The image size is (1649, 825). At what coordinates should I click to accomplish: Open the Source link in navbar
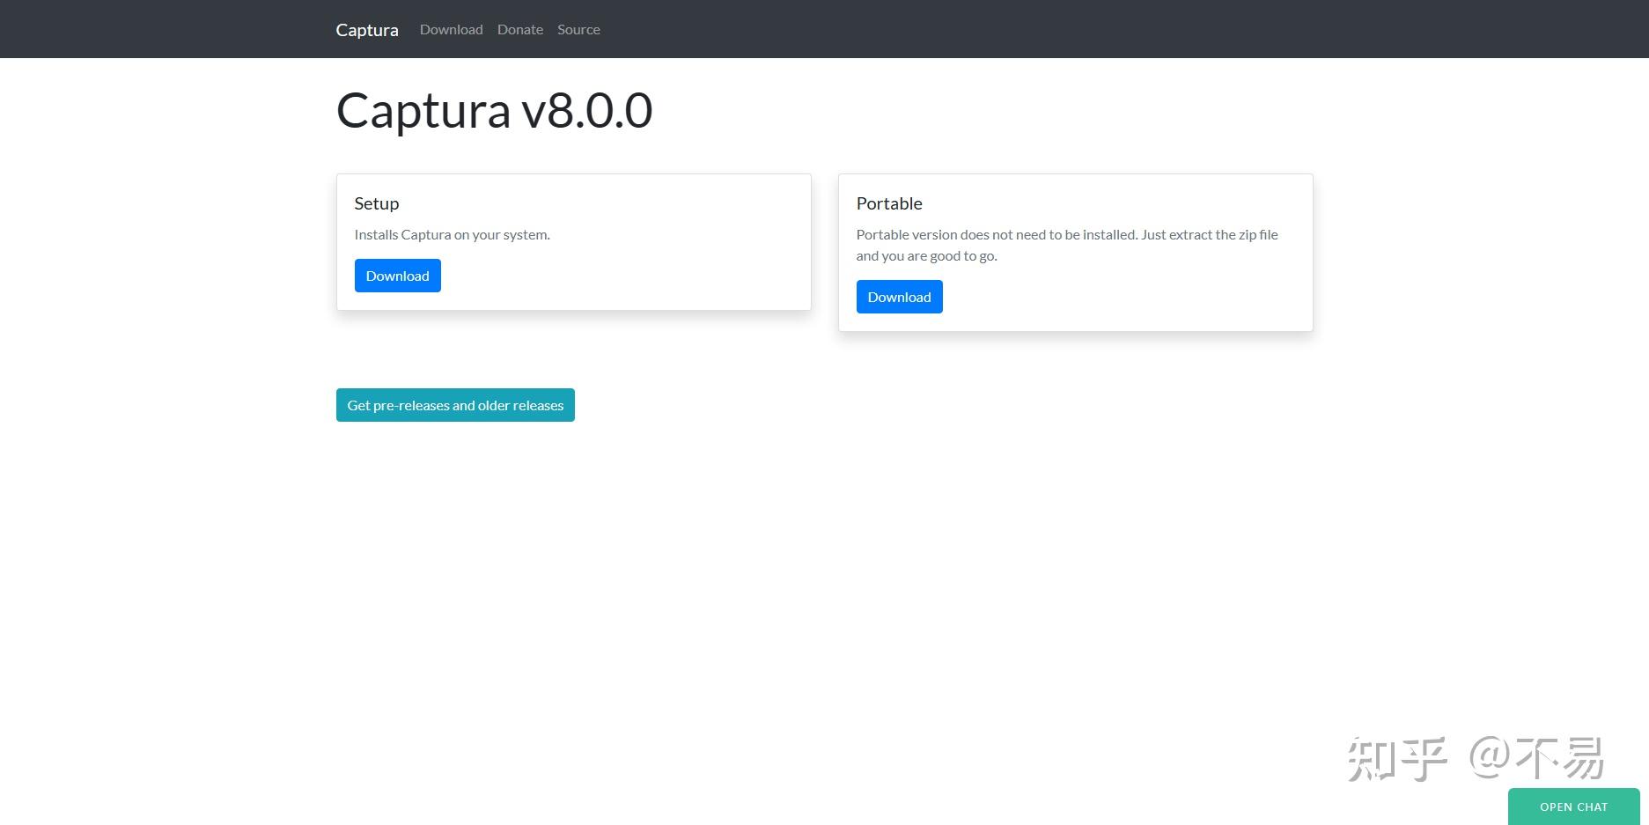pyautogui.click(x=578, y=30)
